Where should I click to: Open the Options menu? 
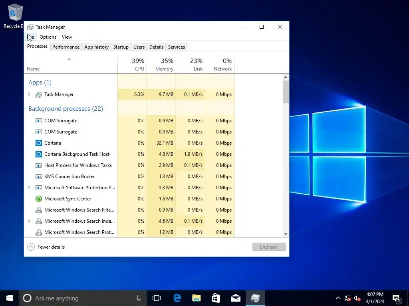(48, 37)
